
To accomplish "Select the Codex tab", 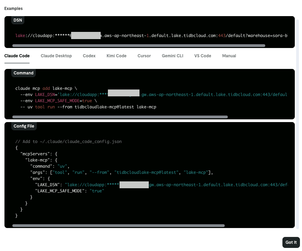I will click(89, 56).
